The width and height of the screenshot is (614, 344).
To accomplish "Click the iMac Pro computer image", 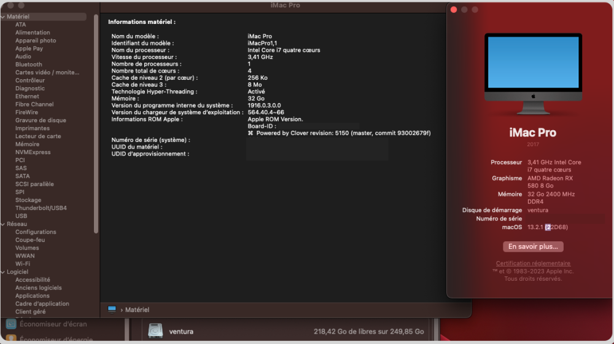I will point(533,74).
